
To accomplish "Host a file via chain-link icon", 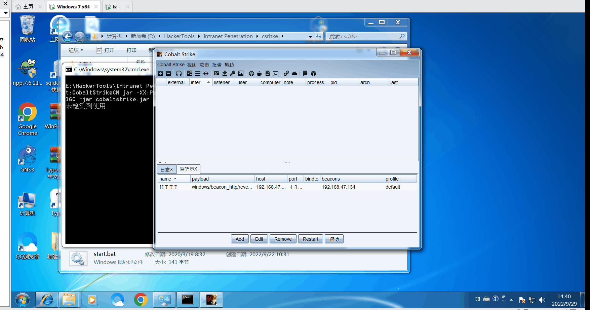I will 286,73.
